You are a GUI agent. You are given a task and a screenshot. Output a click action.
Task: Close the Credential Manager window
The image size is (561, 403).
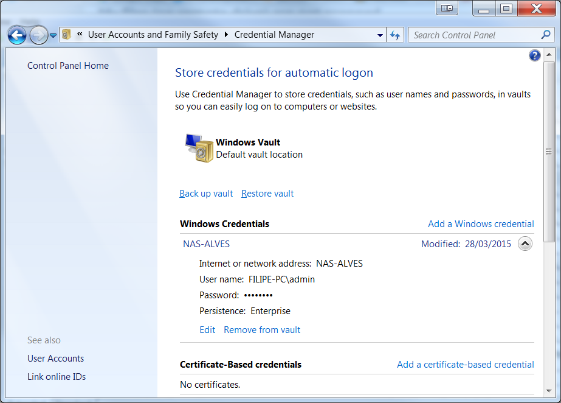[537, 9]
